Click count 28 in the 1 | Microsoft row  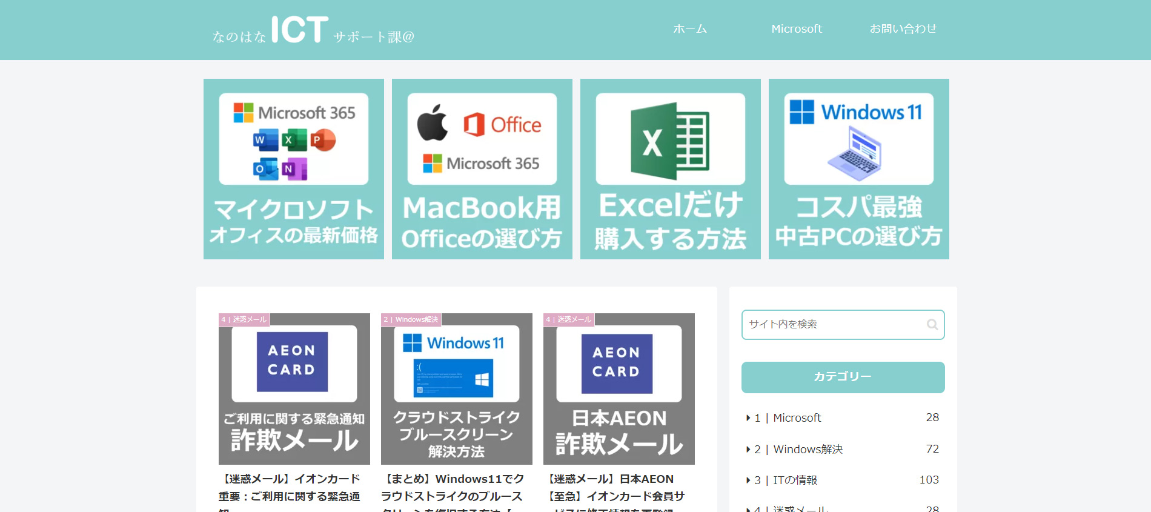click(932, 417)
